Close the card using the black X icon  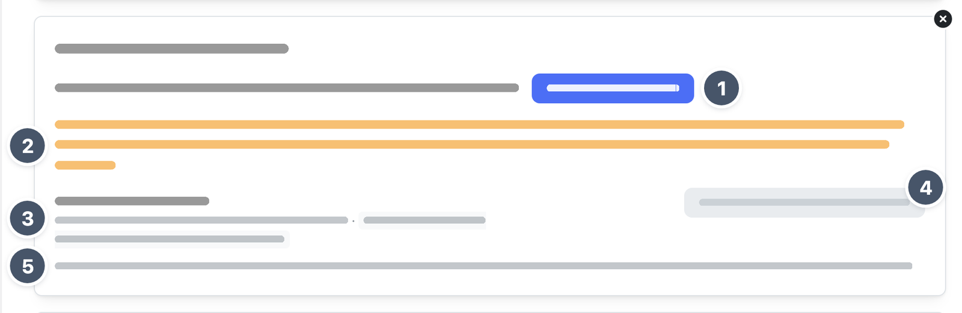[943, 19]
